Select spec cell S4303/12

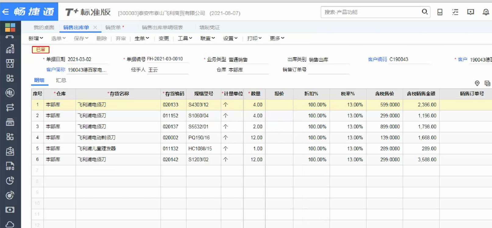pyautogui.click(x=204, y=105)
